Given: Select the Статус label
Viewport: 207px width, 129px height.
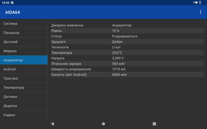Looking at the screenshot, I should (57, 36).
